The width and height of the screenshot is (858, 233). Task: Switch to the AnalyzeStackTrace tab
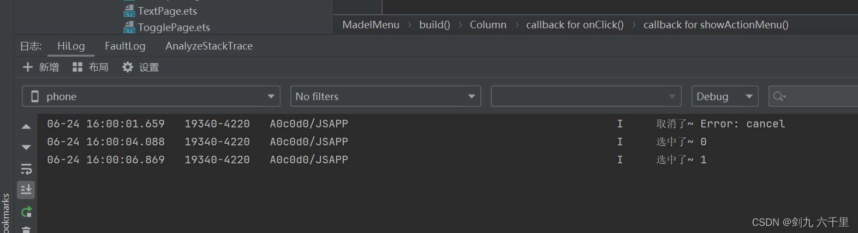point(209,46)
